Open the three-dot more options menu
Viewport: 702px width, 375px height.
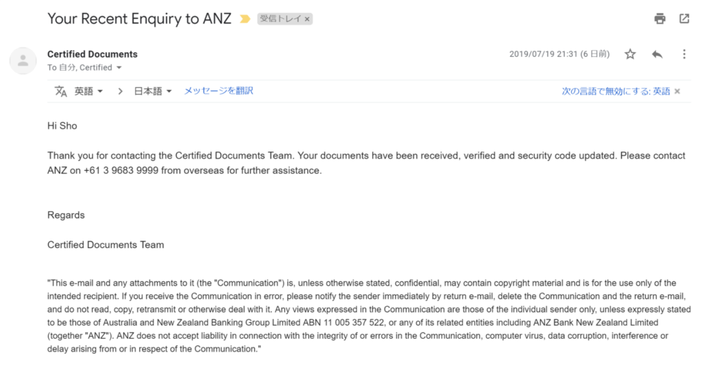coord(683,54)
